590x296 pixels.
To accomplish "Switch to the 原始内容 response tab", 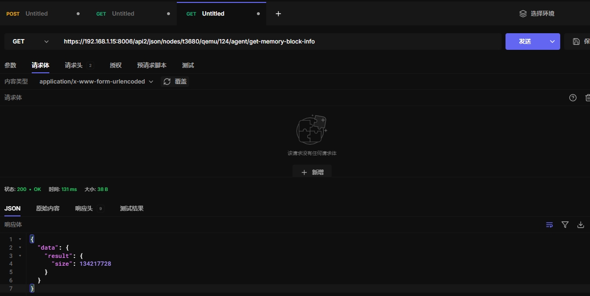I will 48,209.
